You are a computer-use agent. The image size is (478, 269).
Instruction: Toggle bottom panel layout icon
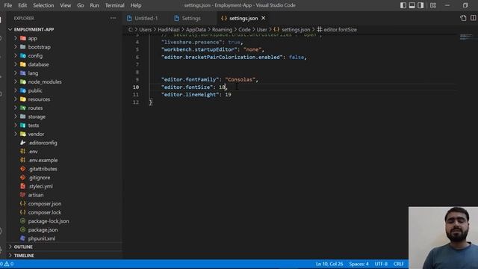[412, 5]
